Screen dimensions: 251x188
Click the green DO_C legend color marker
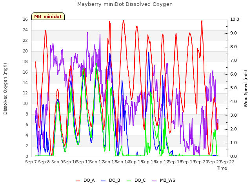(129, 181)
